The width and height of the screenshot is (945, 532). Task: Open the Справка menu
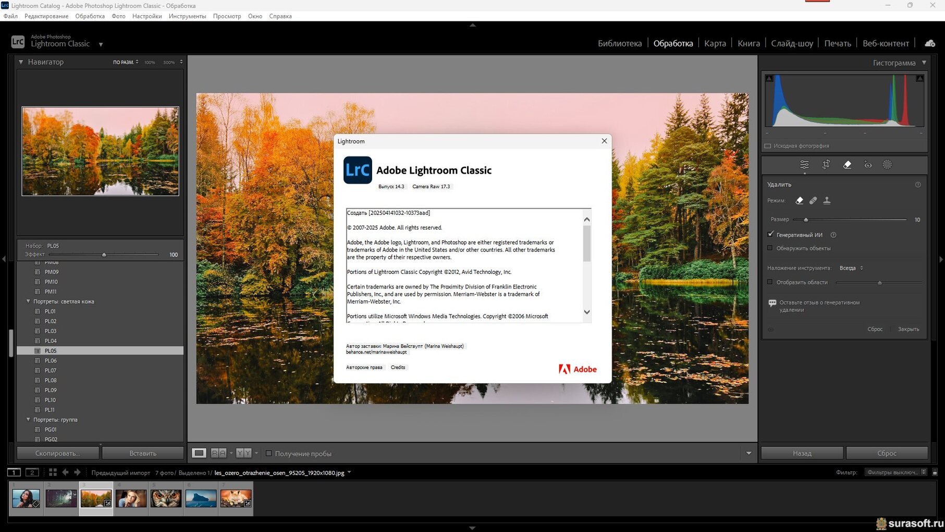pyautogui.click(x=280, y=16)
